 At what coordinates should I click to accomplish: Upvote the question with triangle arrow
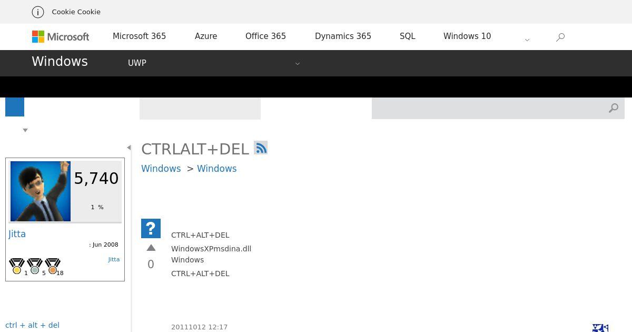151,248
